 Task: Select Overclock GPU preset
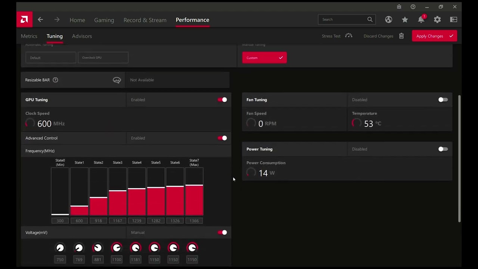[103, 58]
